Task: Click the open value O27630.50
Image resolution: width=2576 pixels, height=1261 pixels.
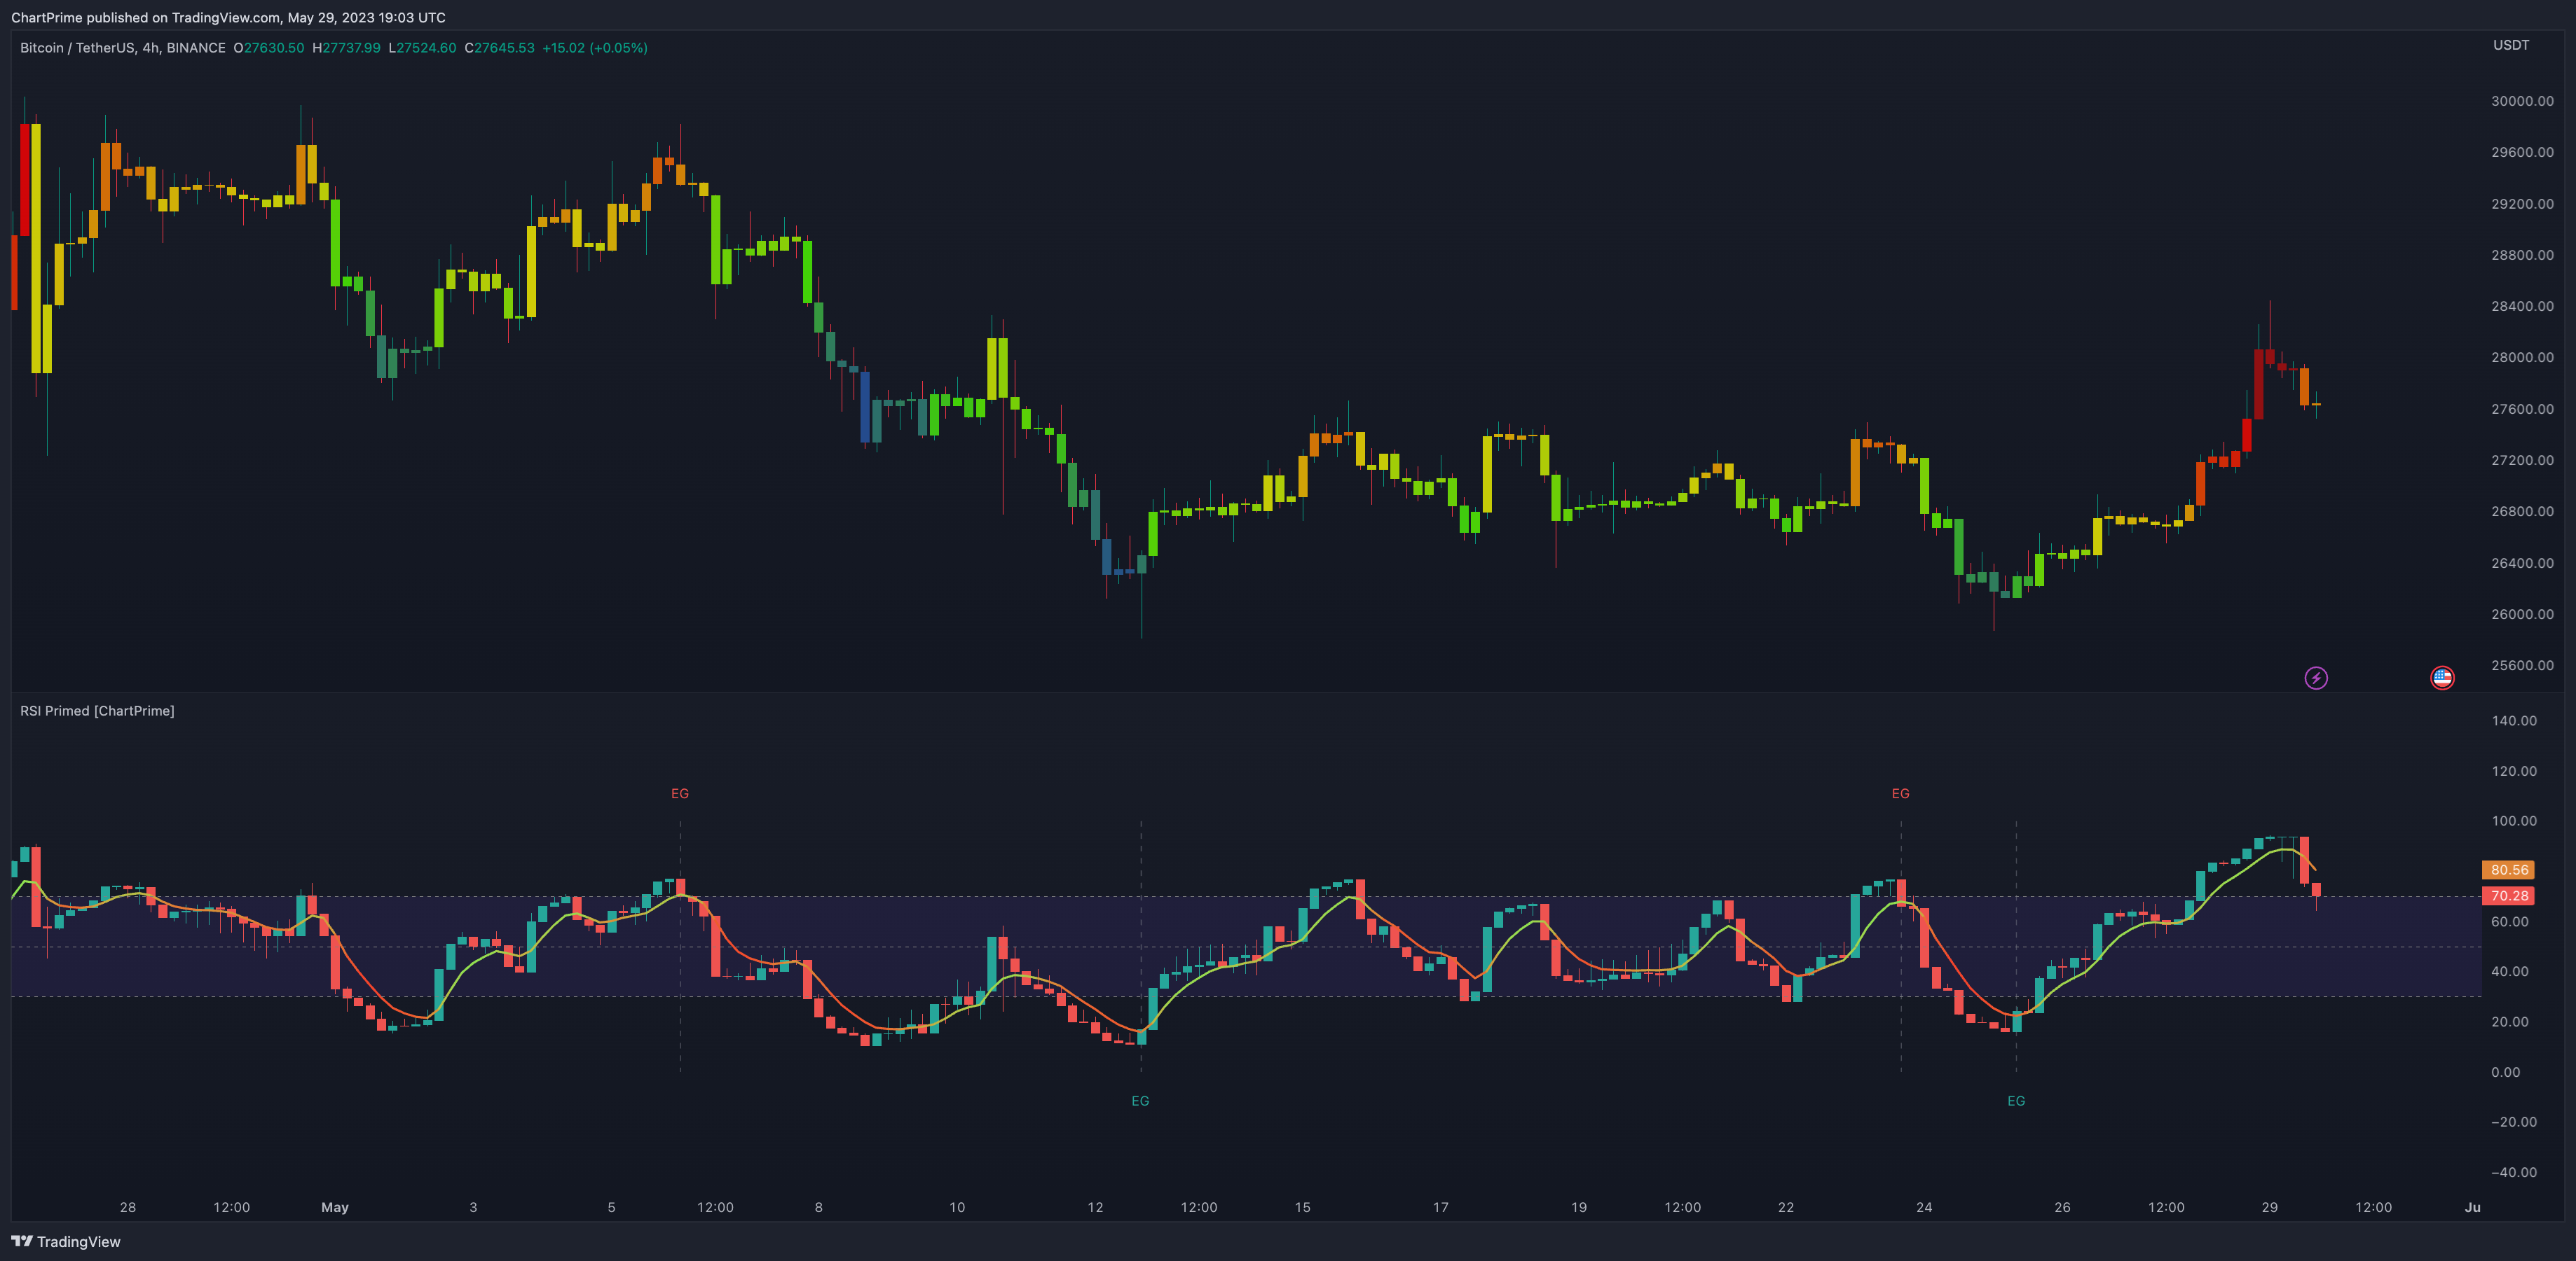Action: (269, 48)
